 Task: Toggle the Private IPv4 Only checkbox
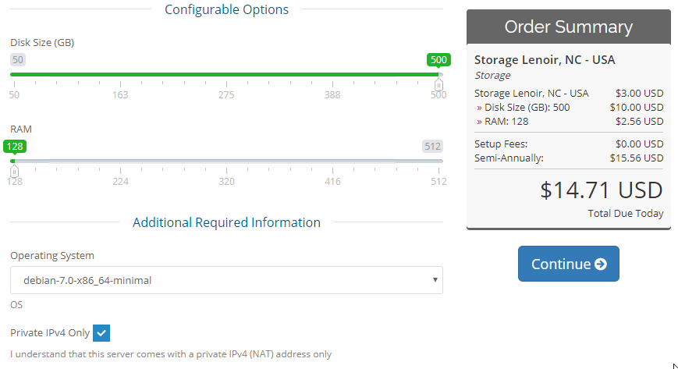point(101,333)
